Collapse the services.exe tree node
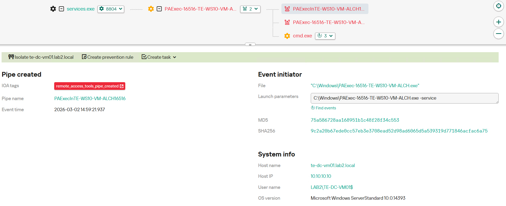The width and height of the screenshot is (506, 206). pos(61,9)
